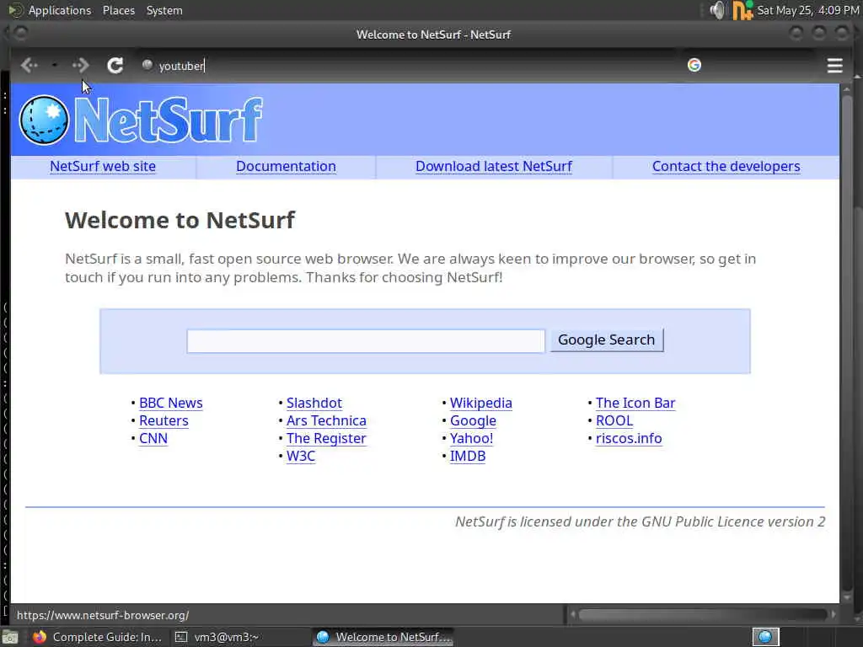The image size is (863, 647).
Task: Click the window menu button at title bar left
Action: pos(21,34)
